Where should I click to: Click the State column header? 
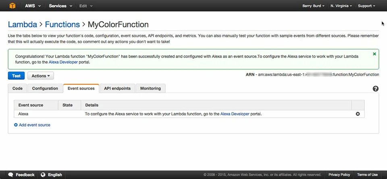(70, 105)
